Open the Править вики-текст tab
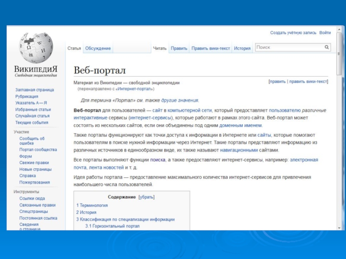This screenshot has width=346, height=259. 211,48
